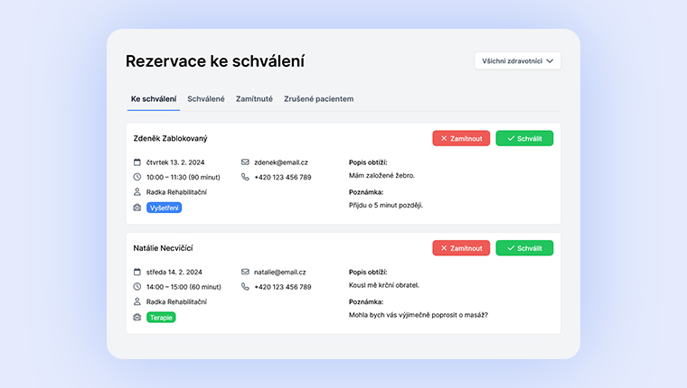The image size is (687, 388).
Task: Approve Zdeněk Zablokovaný's reservation with Schválit
Action: point(524,138)
